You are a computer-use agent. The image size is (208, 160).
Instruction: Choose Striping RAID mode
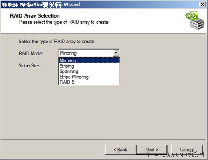tap(89, 66)
